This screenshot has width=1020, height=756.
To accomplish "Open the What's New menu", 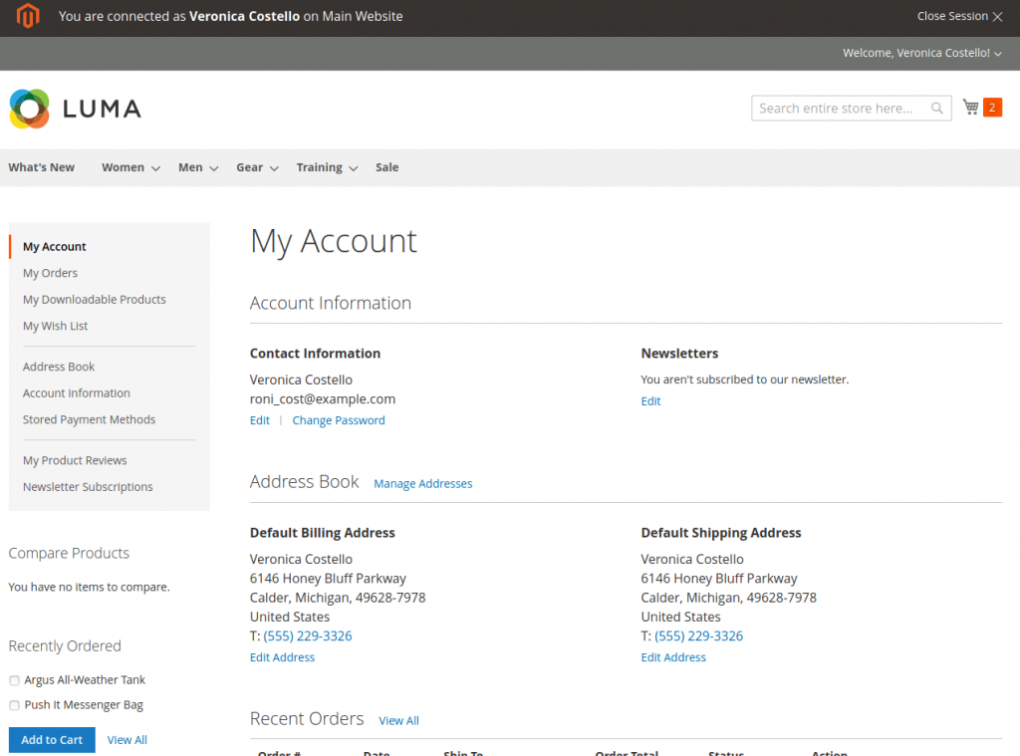I will 42,167.
